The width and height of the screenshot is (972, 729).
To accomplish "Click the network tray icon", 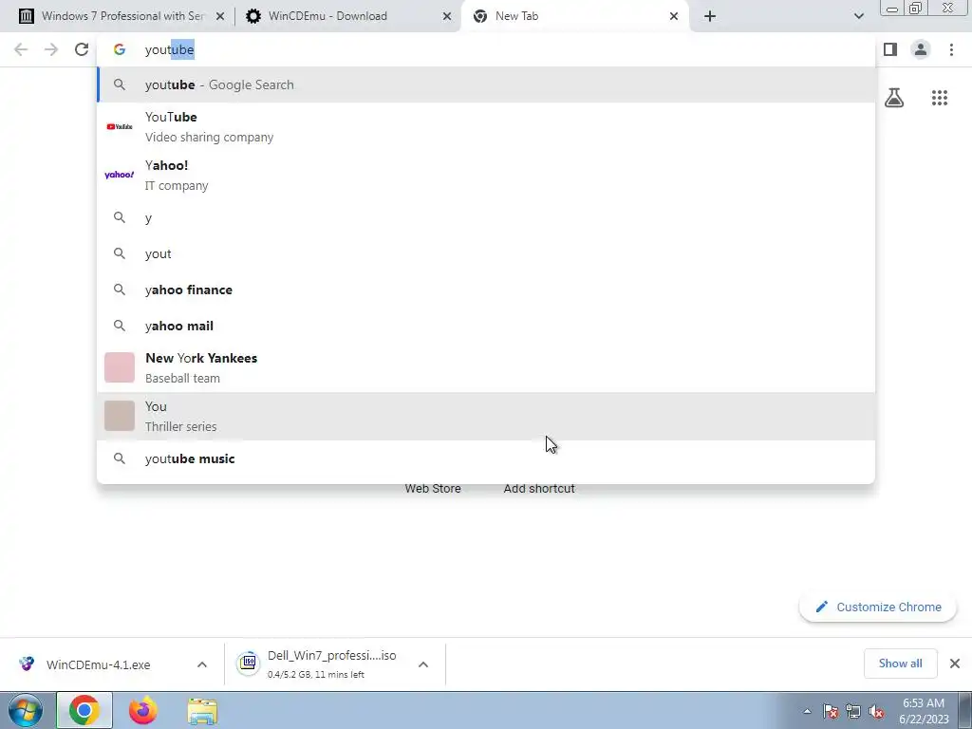I will pyautogui.click(x=853, y=712).
